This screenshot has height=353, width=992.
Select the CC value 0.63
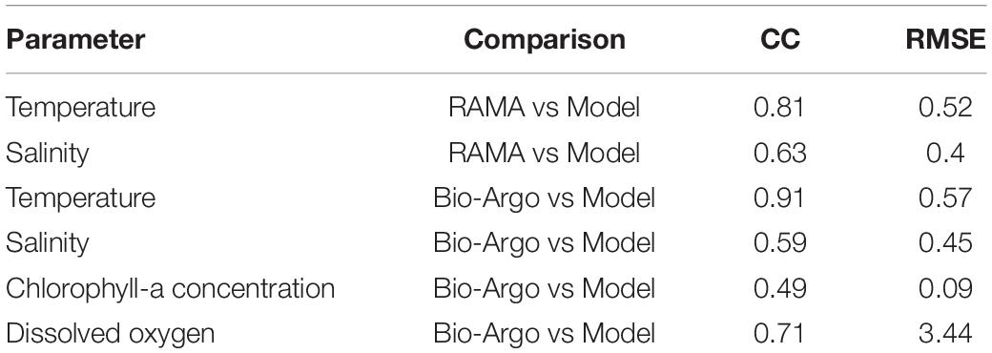click(x=779, y=153)
